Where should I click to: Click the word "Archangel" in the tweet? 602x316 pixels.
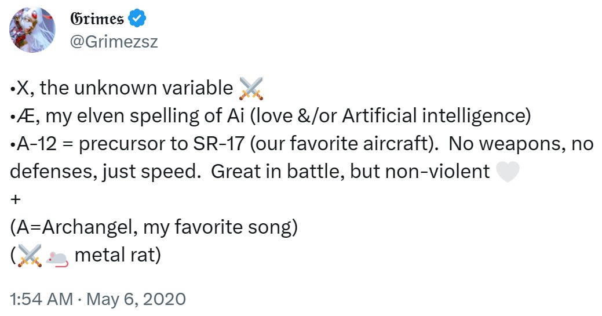87,227
